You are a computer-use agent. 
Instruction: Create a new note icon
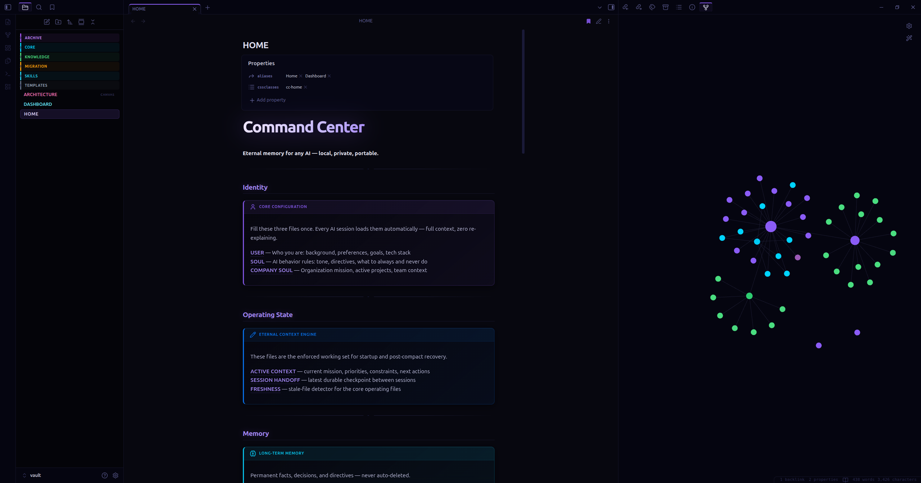coord(47,22)
